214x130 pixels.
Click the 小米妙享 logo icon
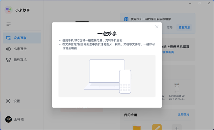click(x=8, y=10)
